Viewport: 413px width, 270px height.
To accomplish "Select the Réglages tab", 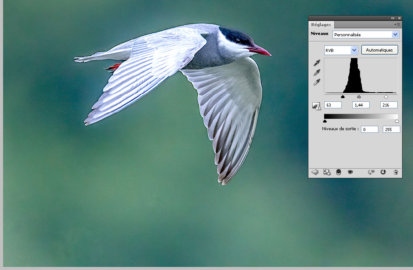I will [321, 25].
